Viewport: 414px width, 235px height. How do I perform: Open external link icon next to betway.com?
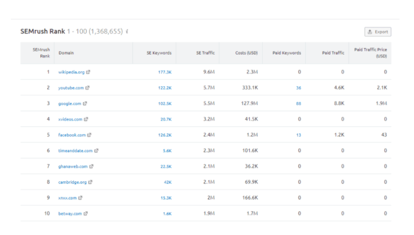[85, 214]
